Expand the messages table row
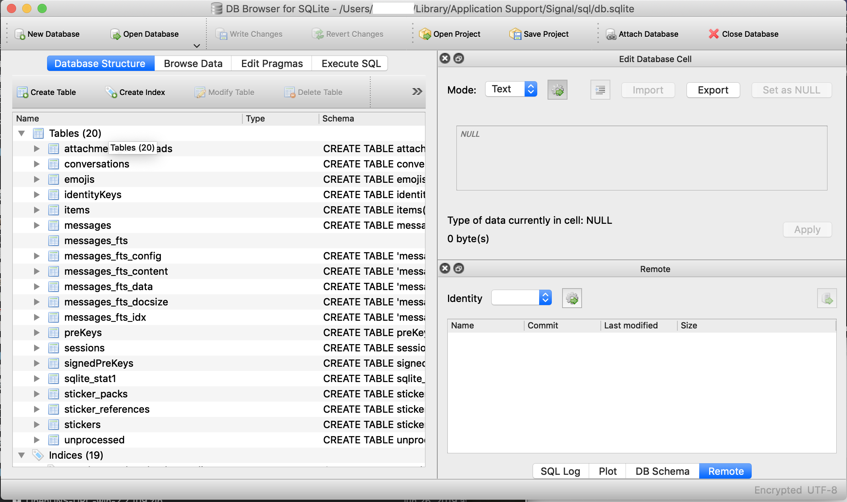 click(x=37, y=225)
